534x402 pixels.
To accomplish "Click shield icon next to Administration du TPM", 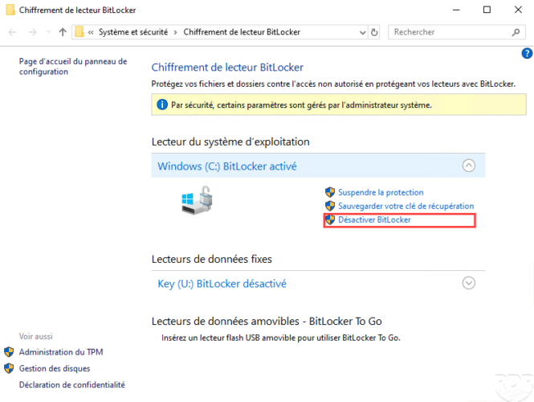I will [x=9, y=352].
